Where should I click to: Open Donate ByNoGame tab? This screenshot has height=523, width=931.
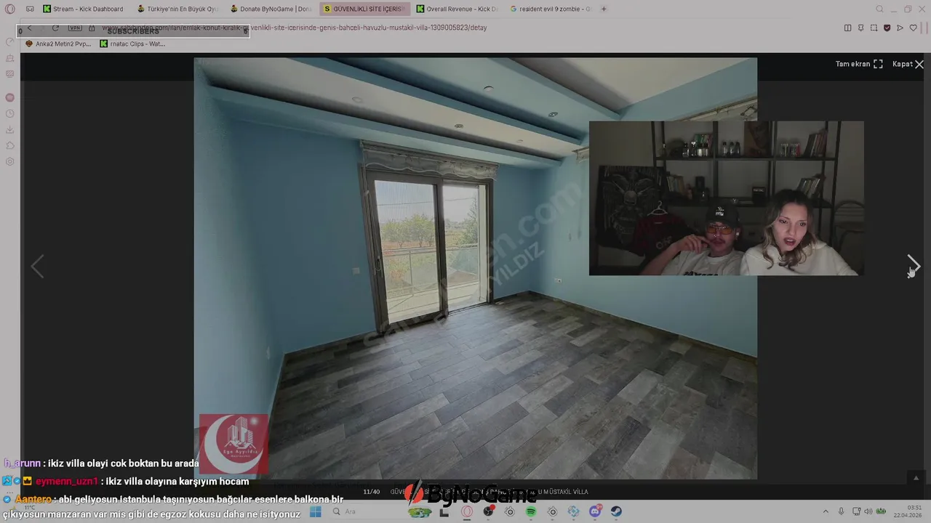tap(271, 9)
